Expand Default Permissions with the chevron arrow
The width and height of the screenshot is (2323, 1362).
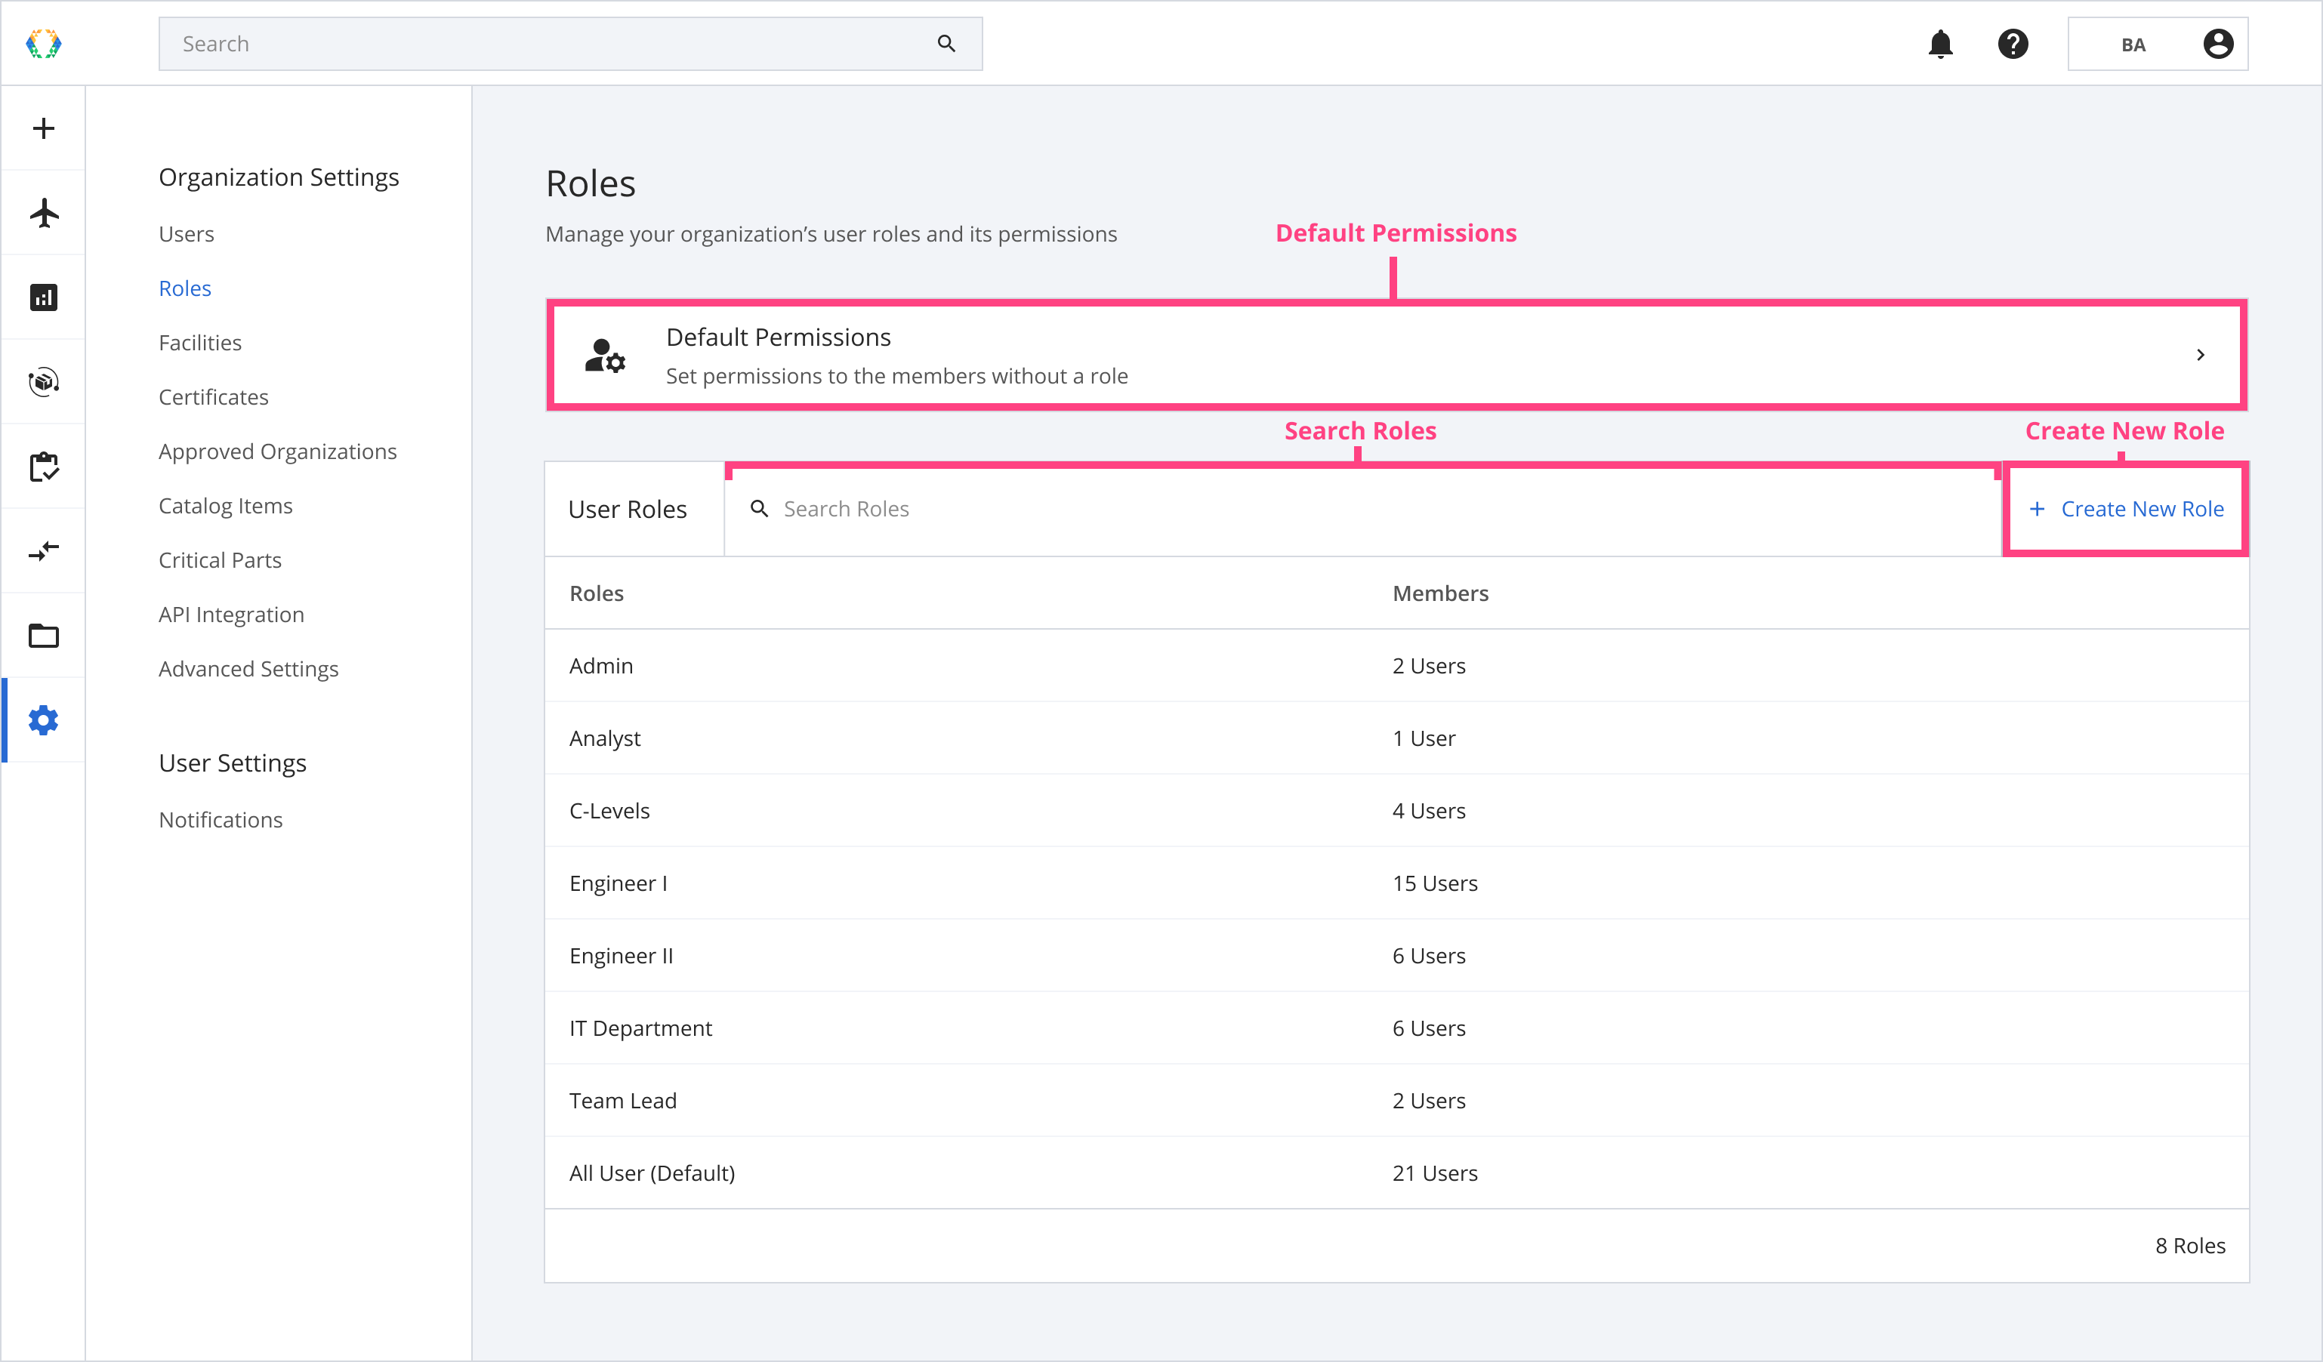pos(2201,355)
